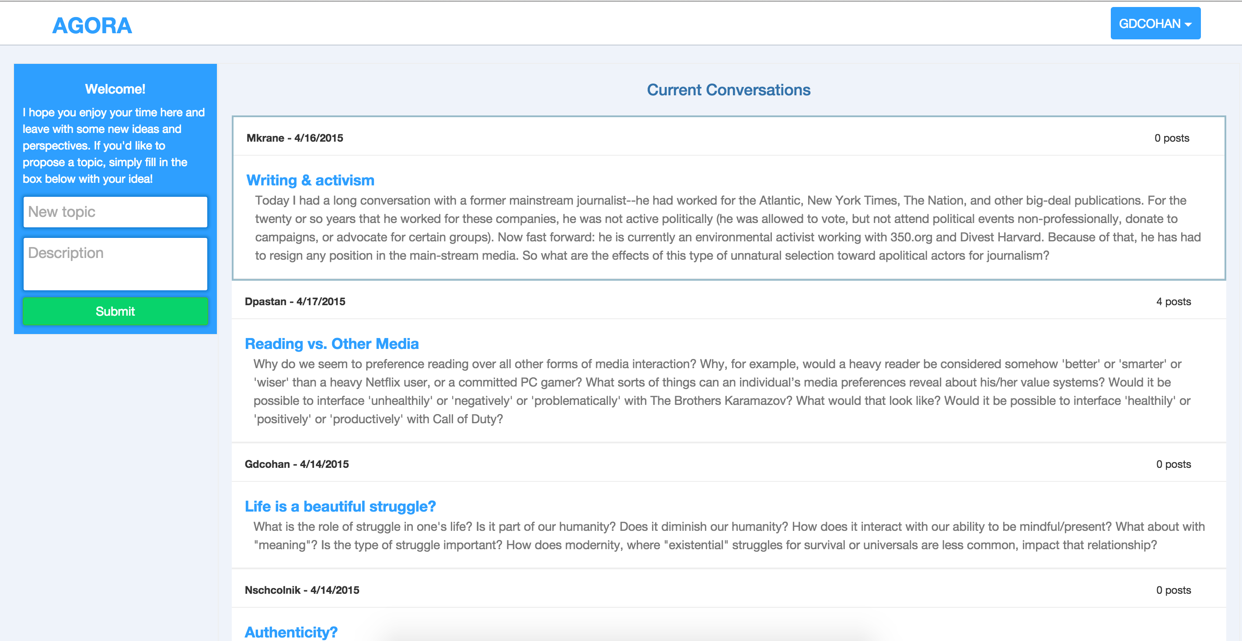Open the Authenticity? topic link

291,632
